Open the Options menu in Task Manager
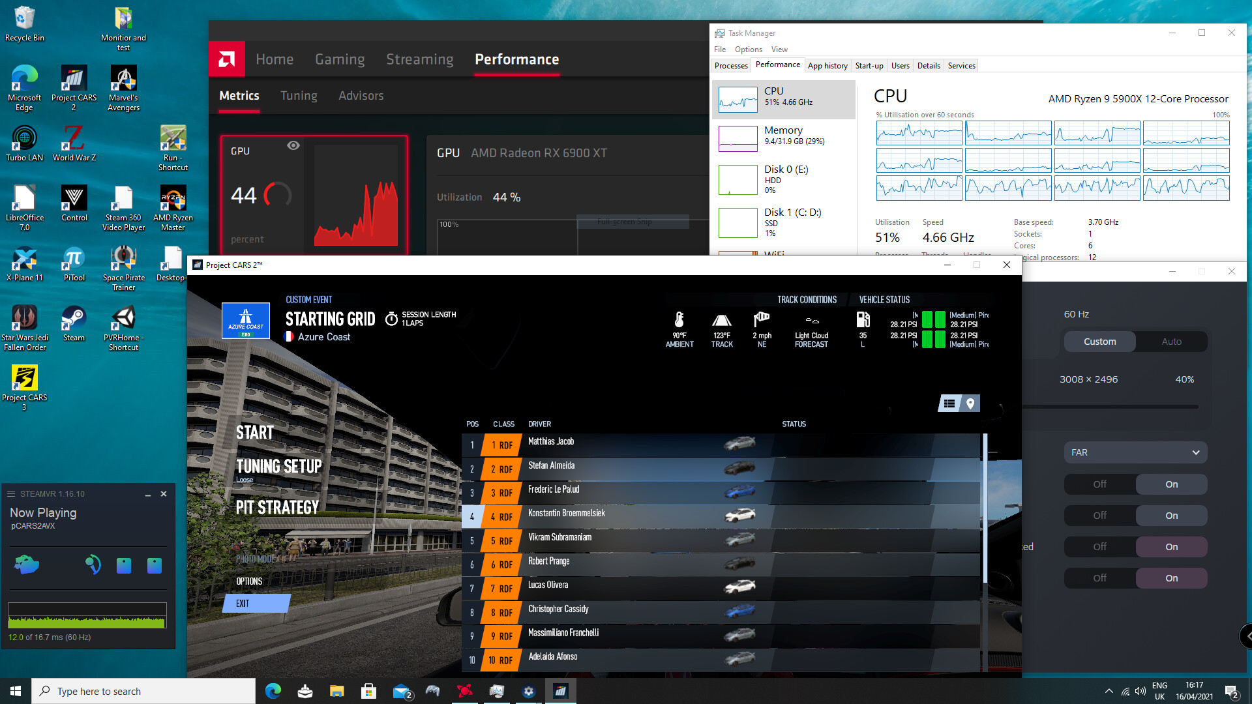Screen dimensions: 1252x704 click(748, 50)
